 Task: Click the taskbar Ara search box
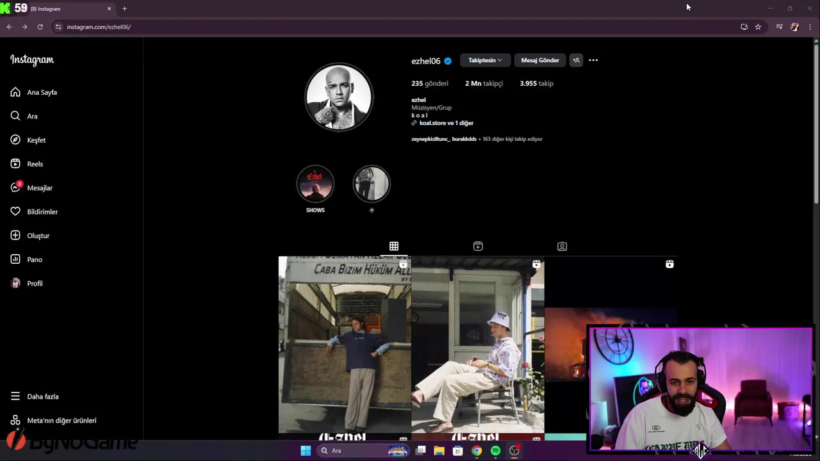point(364,451)
